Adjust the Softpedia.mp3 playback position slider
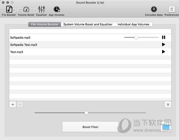This screenshot has height=140, width=179. (136, 37)
